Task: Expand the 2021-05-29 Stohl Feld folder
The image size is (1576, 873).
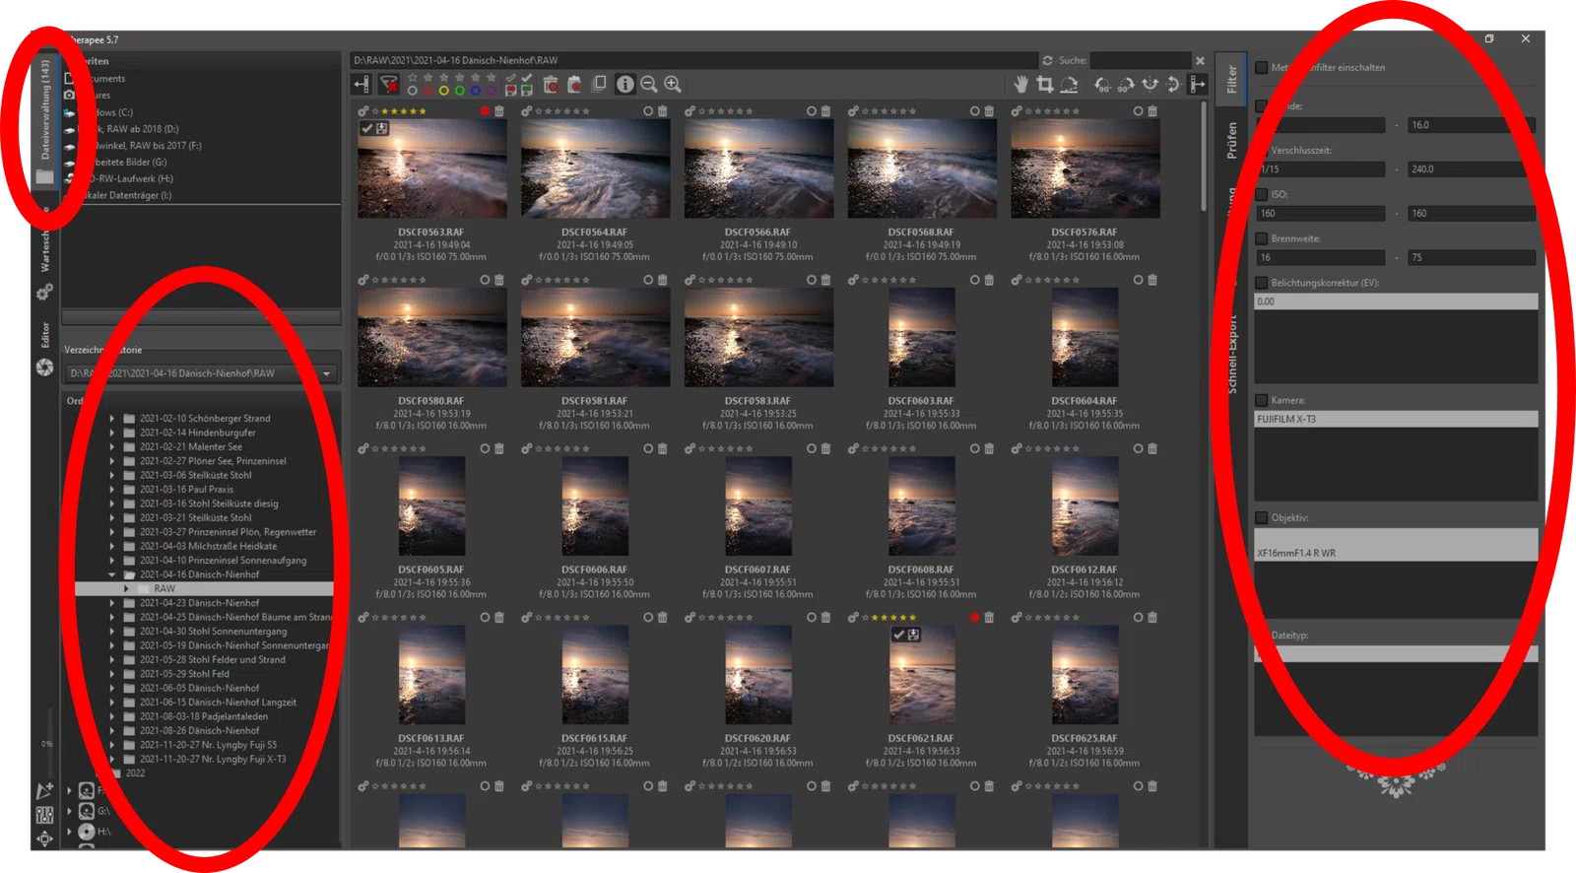Action: pyautogui.click(x=111, y=674)
